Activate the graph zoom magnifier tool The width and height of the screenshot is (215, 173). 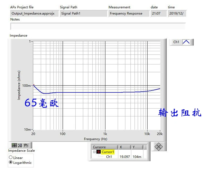[20, 145]
